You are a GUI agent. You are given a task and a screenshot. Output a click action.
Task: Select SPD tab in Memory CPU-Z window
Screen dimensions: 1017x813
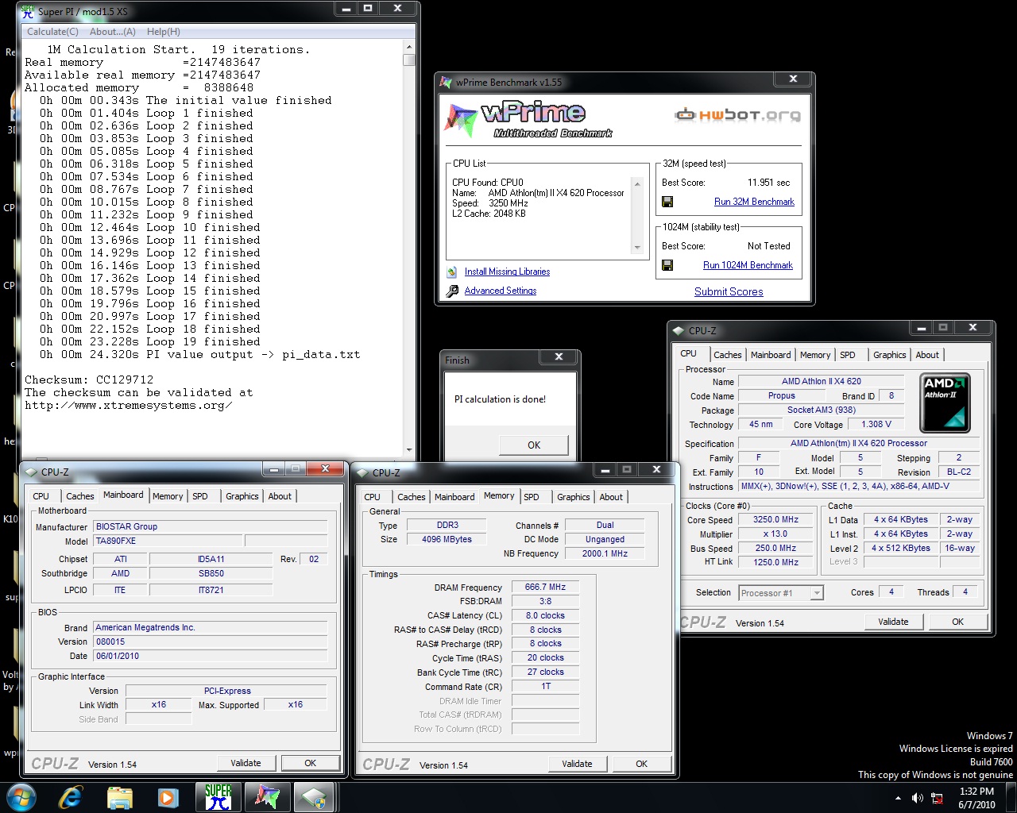(x=532, y=497)
